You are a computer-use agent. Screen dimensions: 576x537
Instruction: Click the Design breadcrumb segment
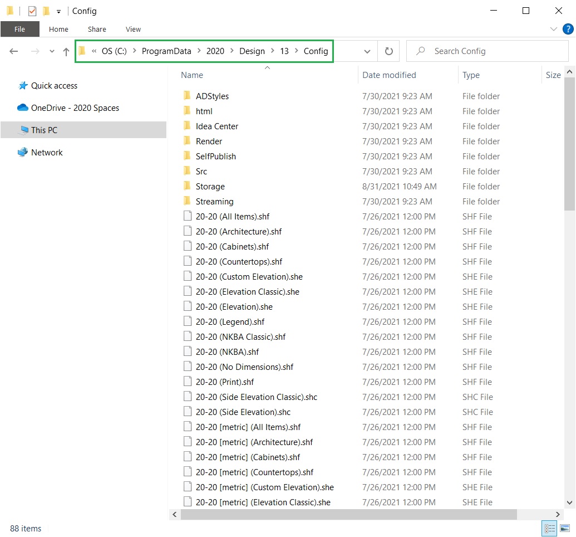252,51
